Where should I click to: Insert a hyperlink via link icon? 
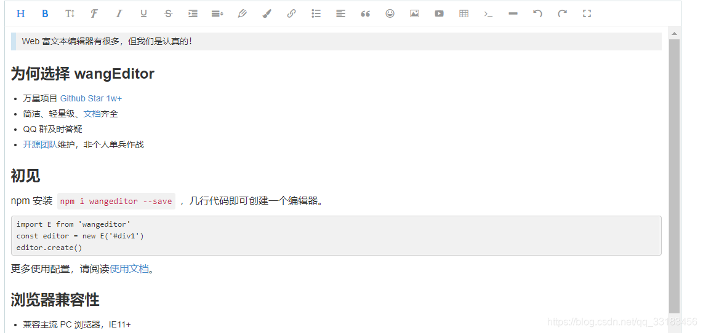click(x=291, y=14)
